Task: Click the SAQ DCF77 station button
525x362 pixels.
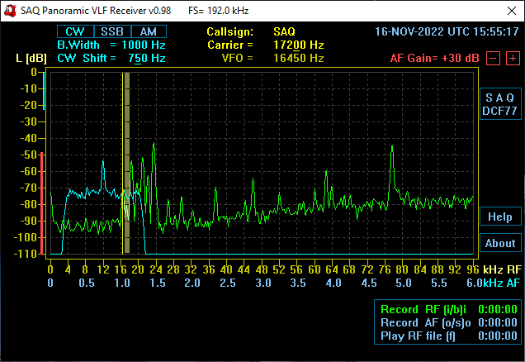Action: coord(500,104)
